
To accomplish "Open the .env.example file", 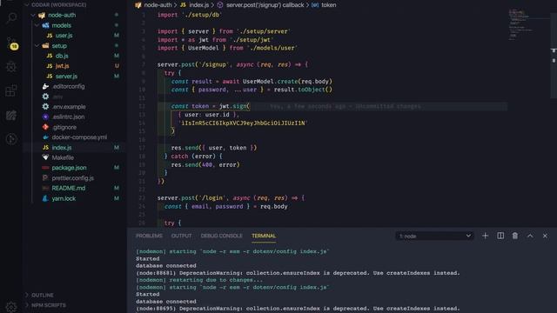I will tap(69, 107).
